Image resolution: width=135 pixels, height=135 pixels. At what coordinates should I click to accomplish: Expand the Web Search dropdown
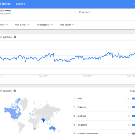[67, 25]
